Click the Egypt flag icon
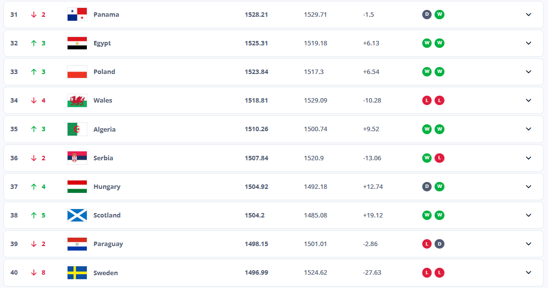This screenshot has width=548, height=288. pos(77,43)
